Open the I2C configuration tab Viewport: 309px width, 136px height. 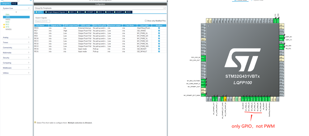(79, 12)
